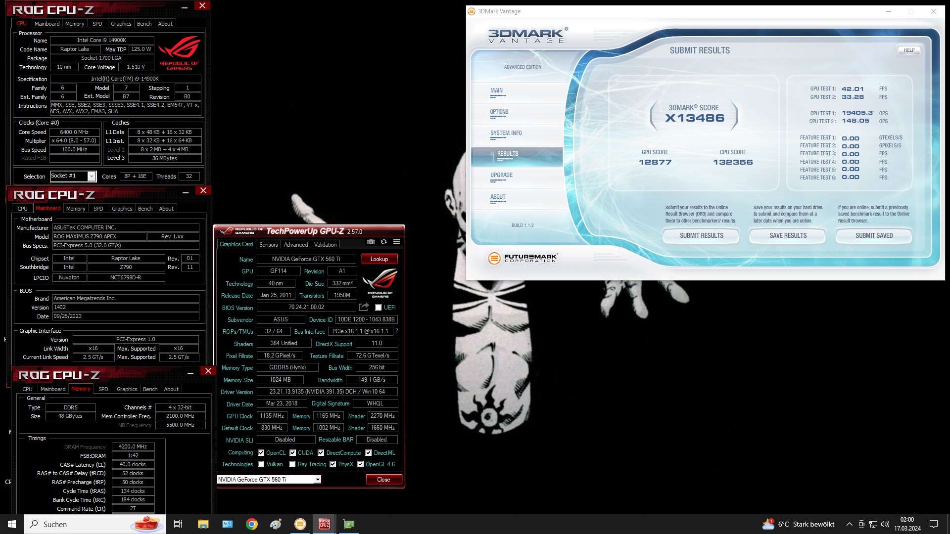This screenshot has height=534, width=950.
Task: Click Bus Interface question mark icon
Action: (396, 331)
